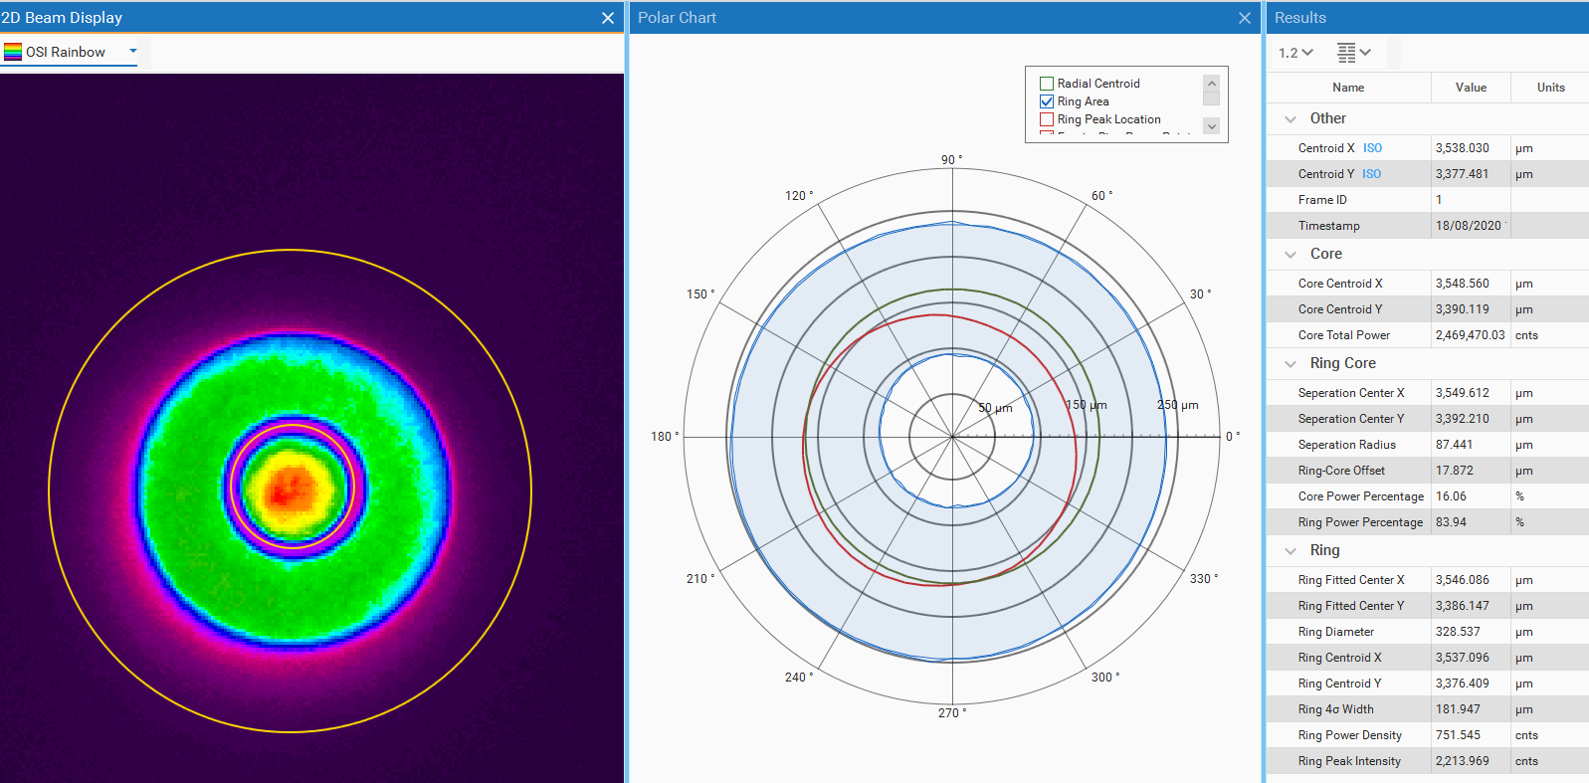The width and height of the screenshot is (1589, 783).
Task: Collapse the Ring results group chevron
Action: pyautogui.click(x=1291, y=551)
